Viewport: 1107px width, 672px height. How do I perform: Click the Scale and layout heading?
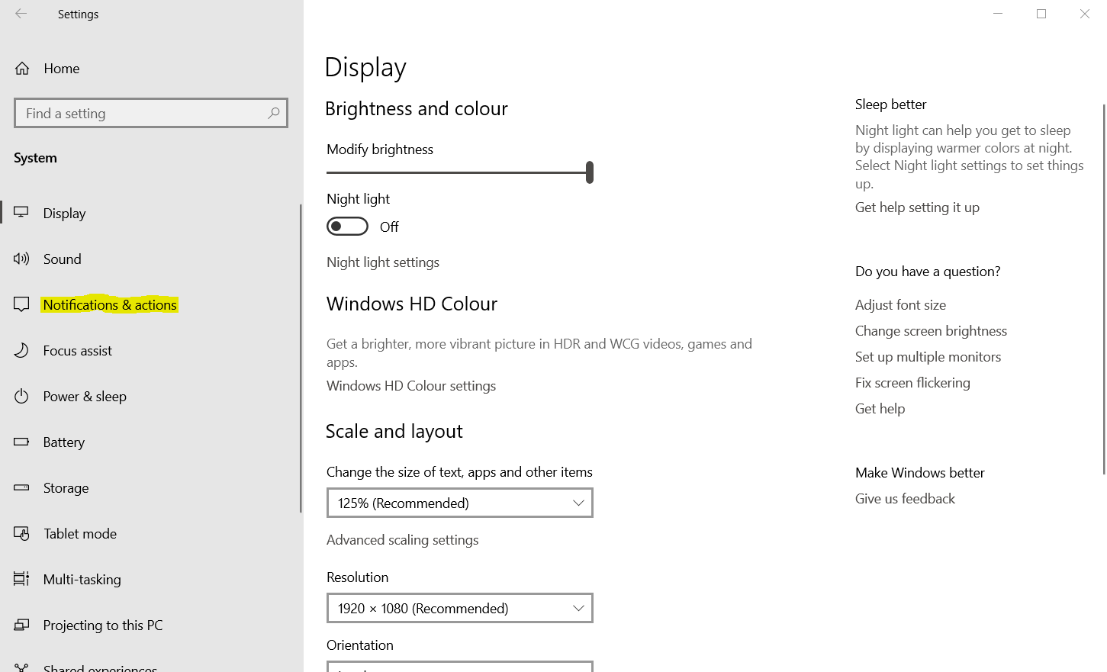click(x=394, y=432)
